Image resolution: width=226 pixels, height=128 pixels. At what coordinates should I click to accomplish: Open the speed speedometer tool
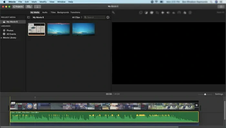179,13
